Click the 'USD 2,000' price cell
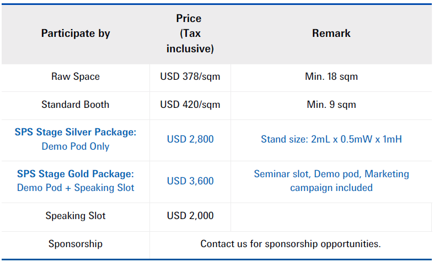Screen dimensions: 434x262 190,216
